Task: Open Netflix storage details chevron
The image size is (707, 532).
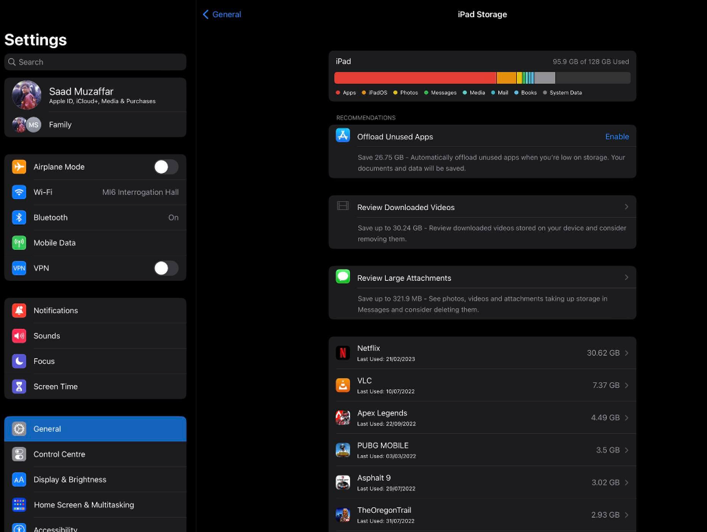Action: coord(626,353)
